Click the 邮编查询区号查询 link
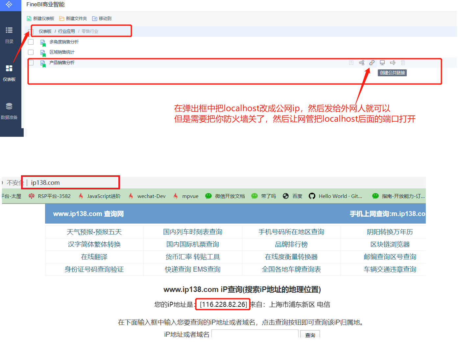The width and height of the screenshot is (460, 363). 390,257
